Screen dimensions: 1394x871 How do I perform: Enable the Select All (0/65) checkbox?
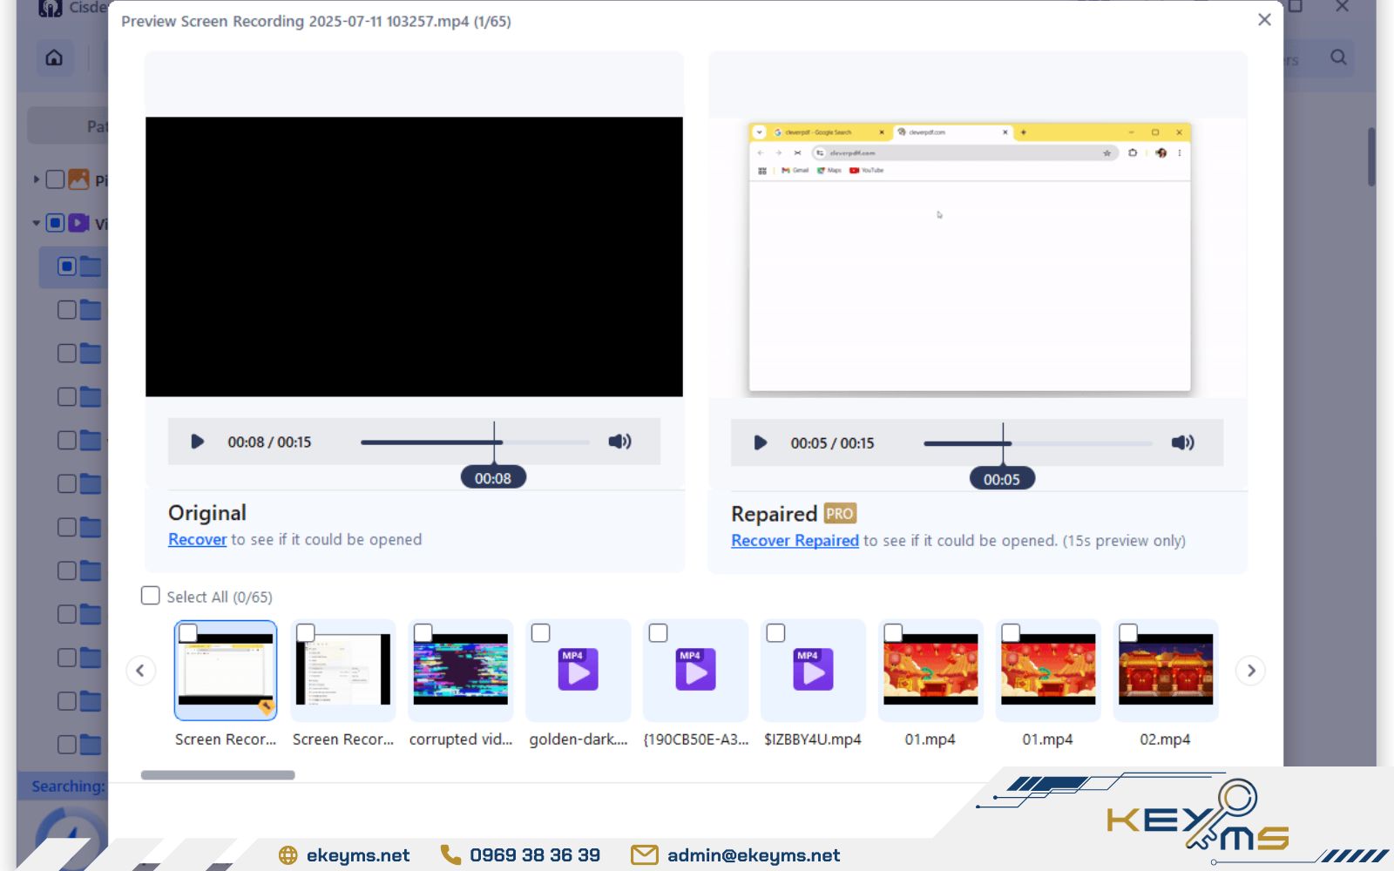[150, 596]
